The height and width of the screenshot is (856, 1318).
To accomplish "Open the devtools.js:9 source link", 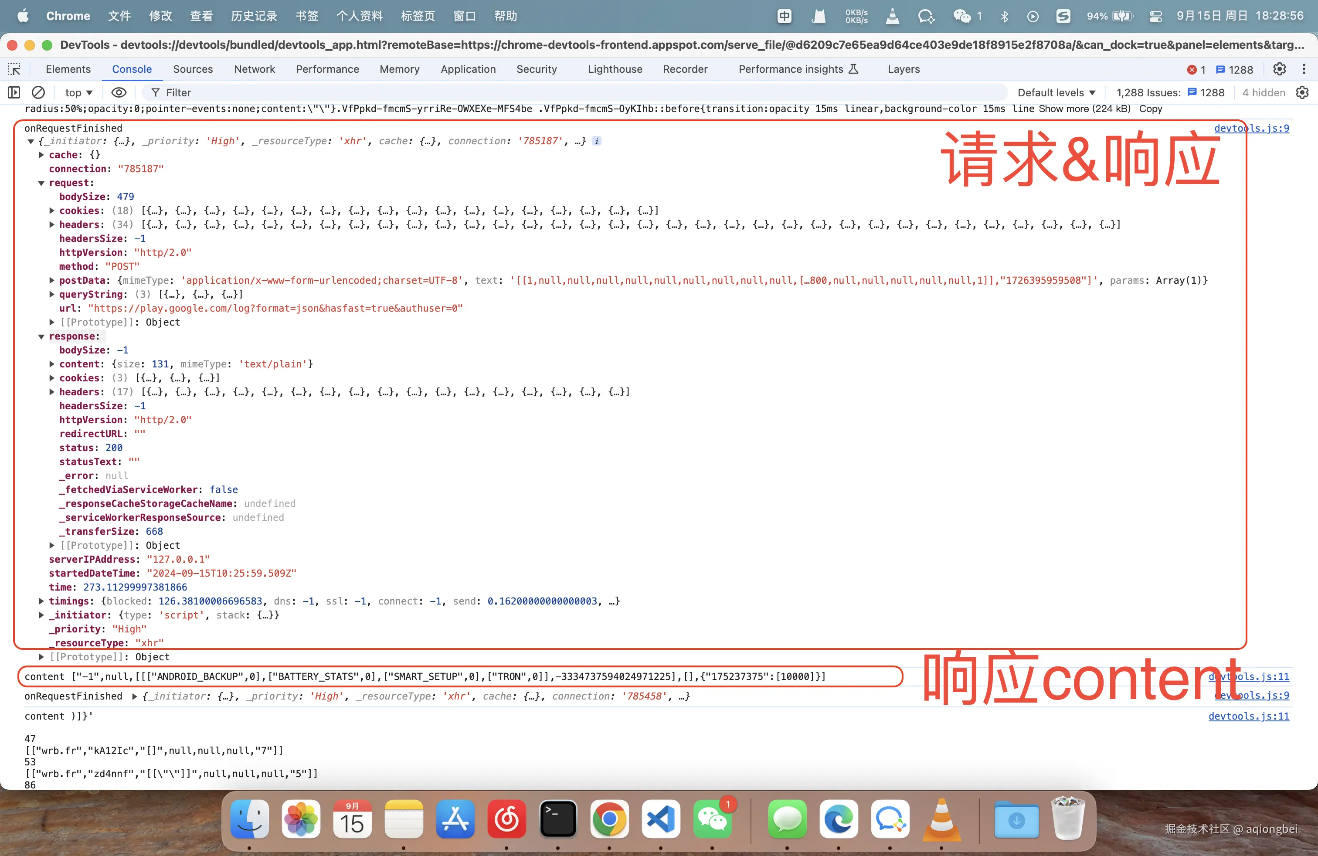I will coord(1253,128).
